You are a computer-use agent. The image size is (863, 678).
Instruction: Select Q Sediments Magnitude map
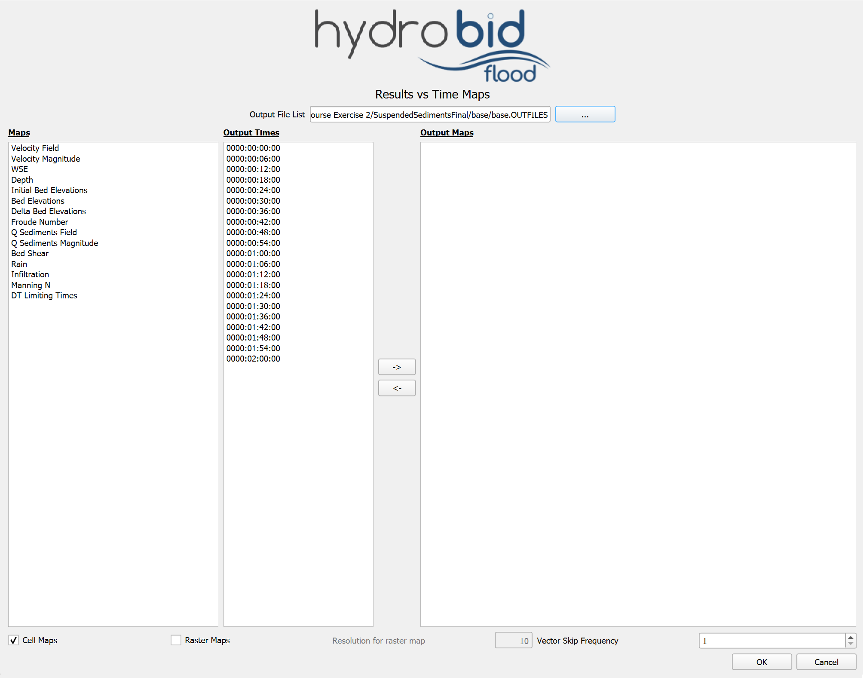[x=55, y=243]
